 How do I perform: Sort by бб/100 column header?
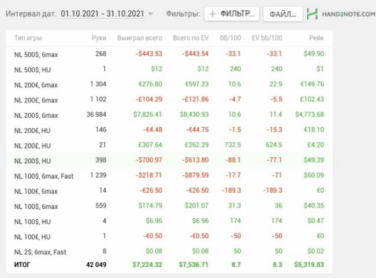point(230,38)
